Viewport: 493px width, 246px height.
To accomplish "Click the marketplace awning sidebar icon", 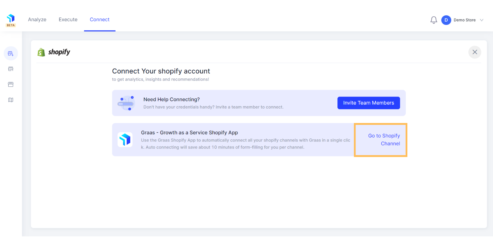I will click(x=11, y=84).
